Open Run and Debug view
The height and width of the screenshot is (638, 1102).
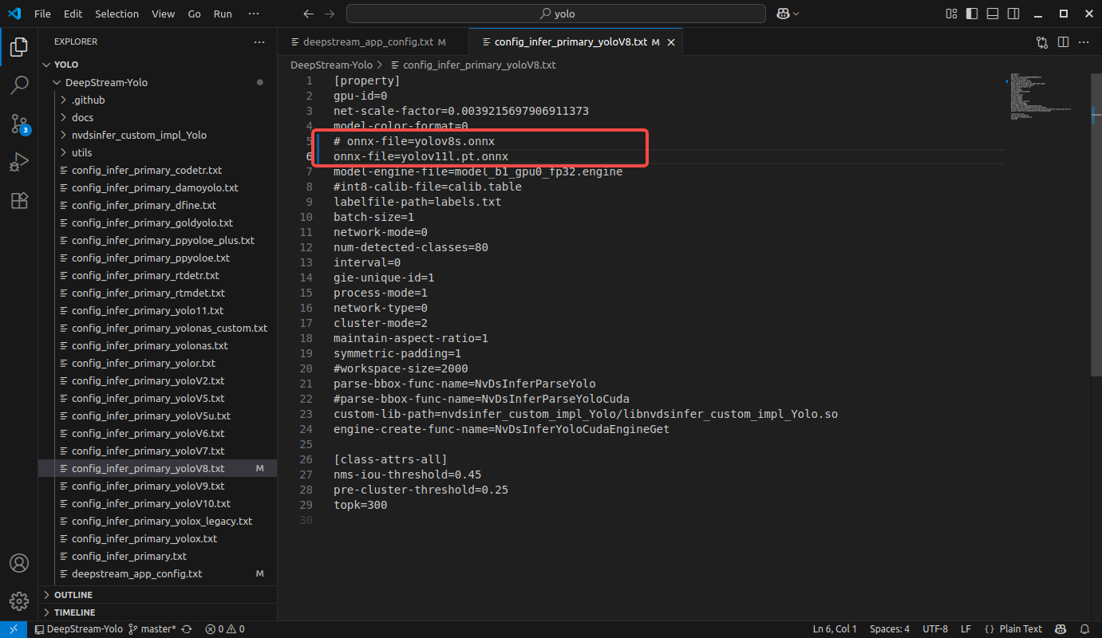point(19,162)
